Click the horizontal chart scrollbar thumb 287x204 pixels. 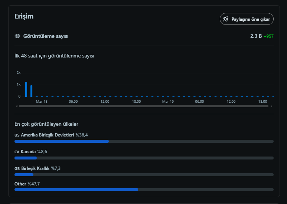[x=144, y=106]
